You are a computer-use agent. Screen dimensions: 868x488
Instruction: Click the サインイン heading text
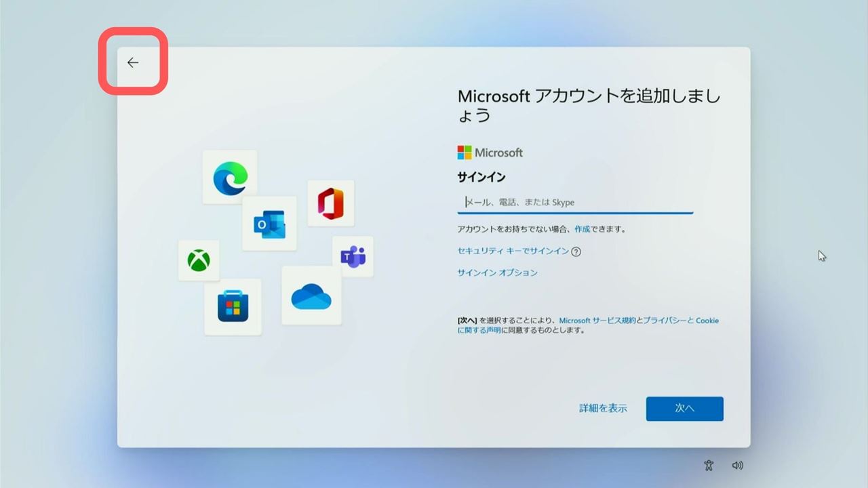(x=481, y=177)
